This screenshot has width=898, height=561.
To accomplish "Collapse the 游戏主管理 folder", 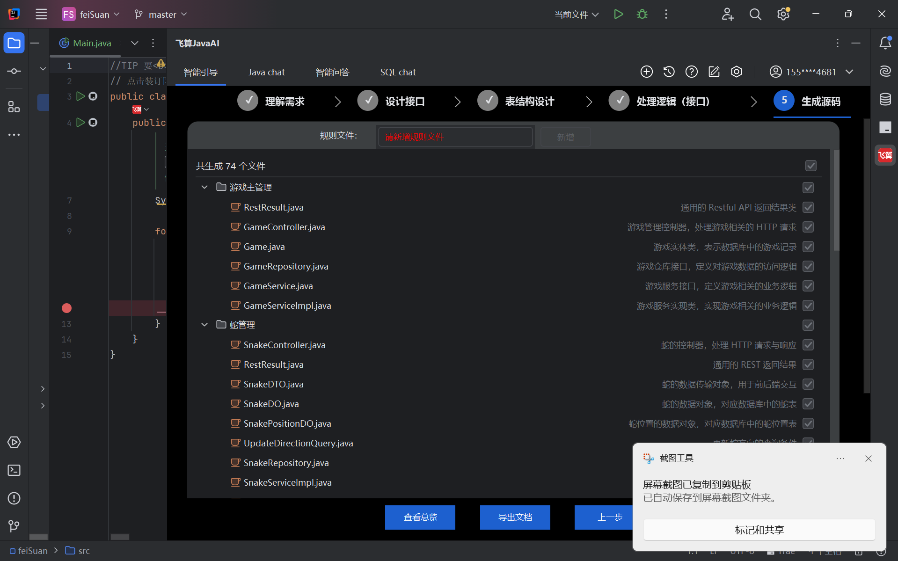I will (x=204, y=187).
